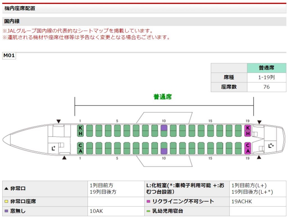Screen dimensions: 290x219
Task: Click the 座席数 value showing 76
Action: click(x=266, y=87)
